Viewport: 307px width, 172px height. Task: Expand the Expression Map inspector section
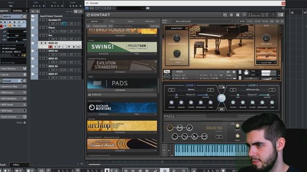[x=13, y=86]
